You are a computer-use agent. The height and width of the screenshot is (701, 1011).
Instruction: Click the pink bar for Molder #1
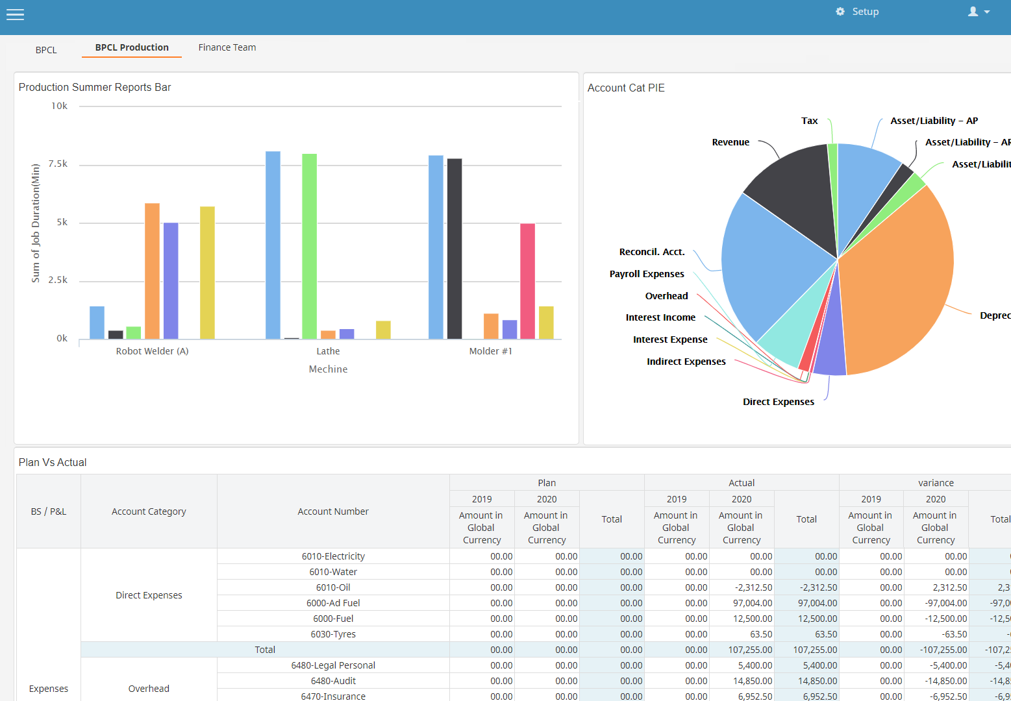[x=527, y=281]
